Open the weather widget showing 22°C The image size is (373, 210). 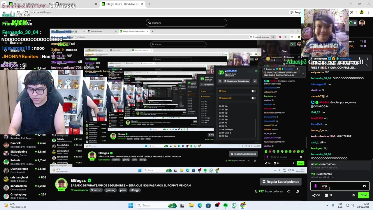coord(14,205)
